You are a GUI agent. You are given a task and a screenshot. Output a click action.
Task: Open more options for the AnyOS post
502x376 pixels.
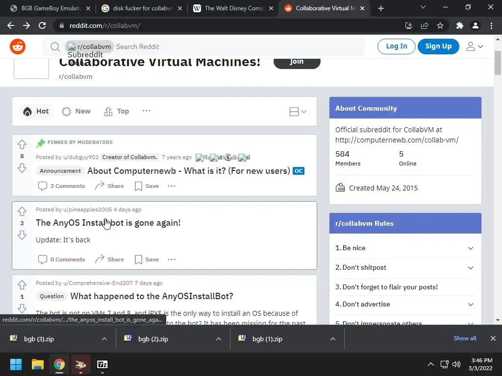tap(172, 259)
